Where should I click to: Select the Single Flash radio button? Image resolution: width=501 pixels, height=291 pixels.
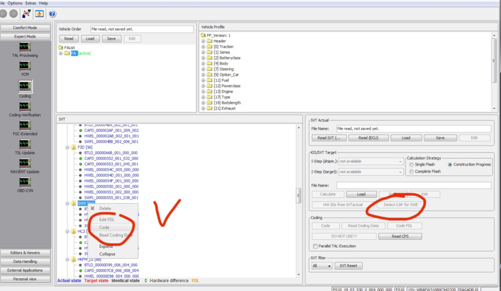412,164
